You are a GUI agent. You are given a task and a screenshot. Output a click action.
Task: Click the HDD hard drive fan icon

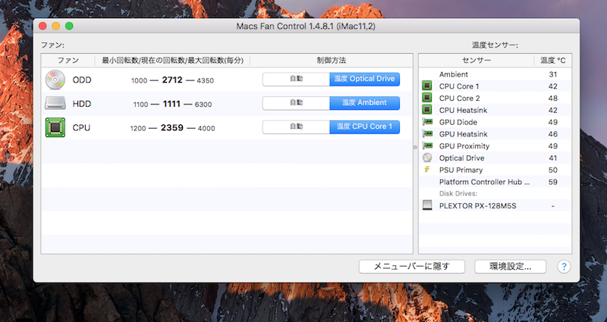pyautogui.click(x=55, y=103)
